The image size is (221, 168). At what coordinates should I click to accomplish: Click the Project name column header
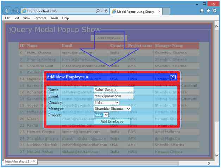point(140,46)
